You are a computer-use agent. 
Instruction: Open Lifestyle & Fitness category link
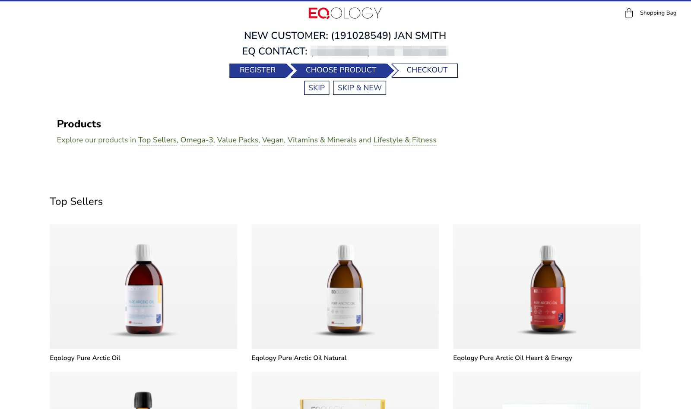pos(405,140)
